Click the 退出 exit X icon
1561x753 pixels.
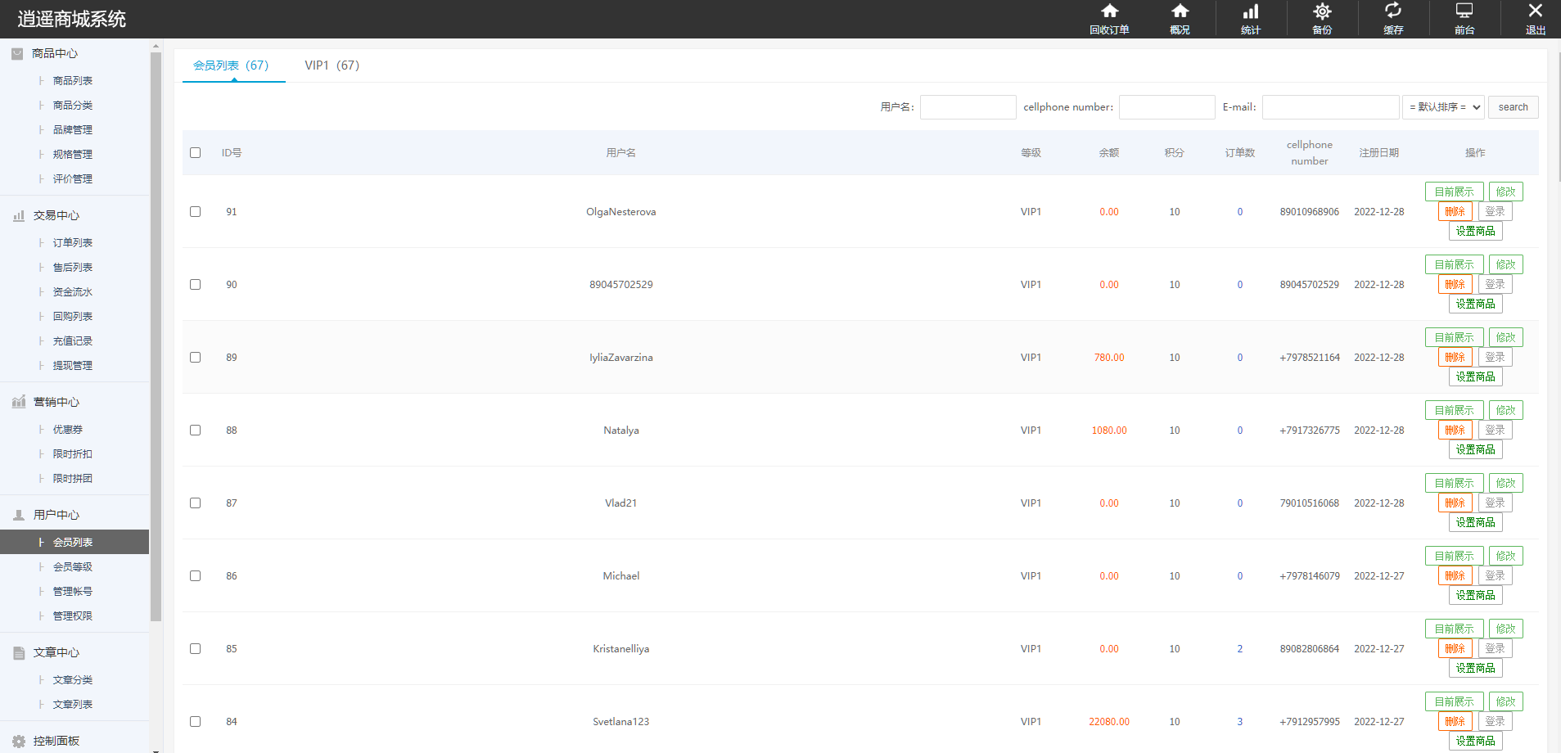[x=1536, y=11]
